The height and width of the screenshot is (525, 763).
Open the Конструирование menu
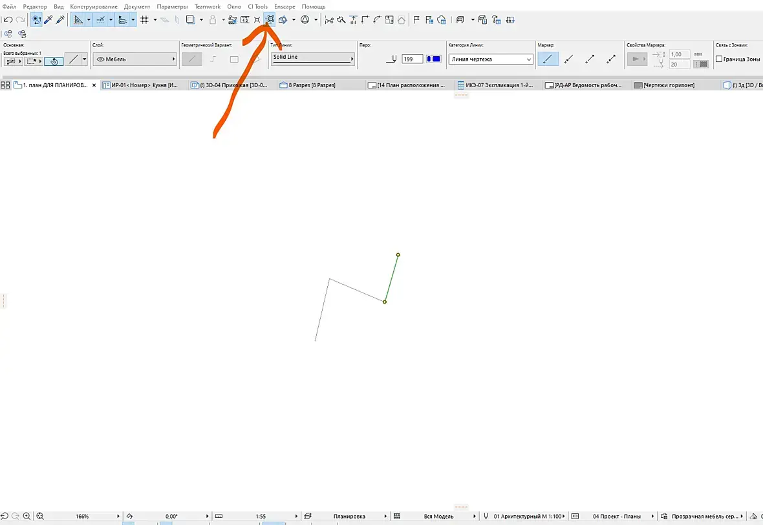tap(94, 7)
